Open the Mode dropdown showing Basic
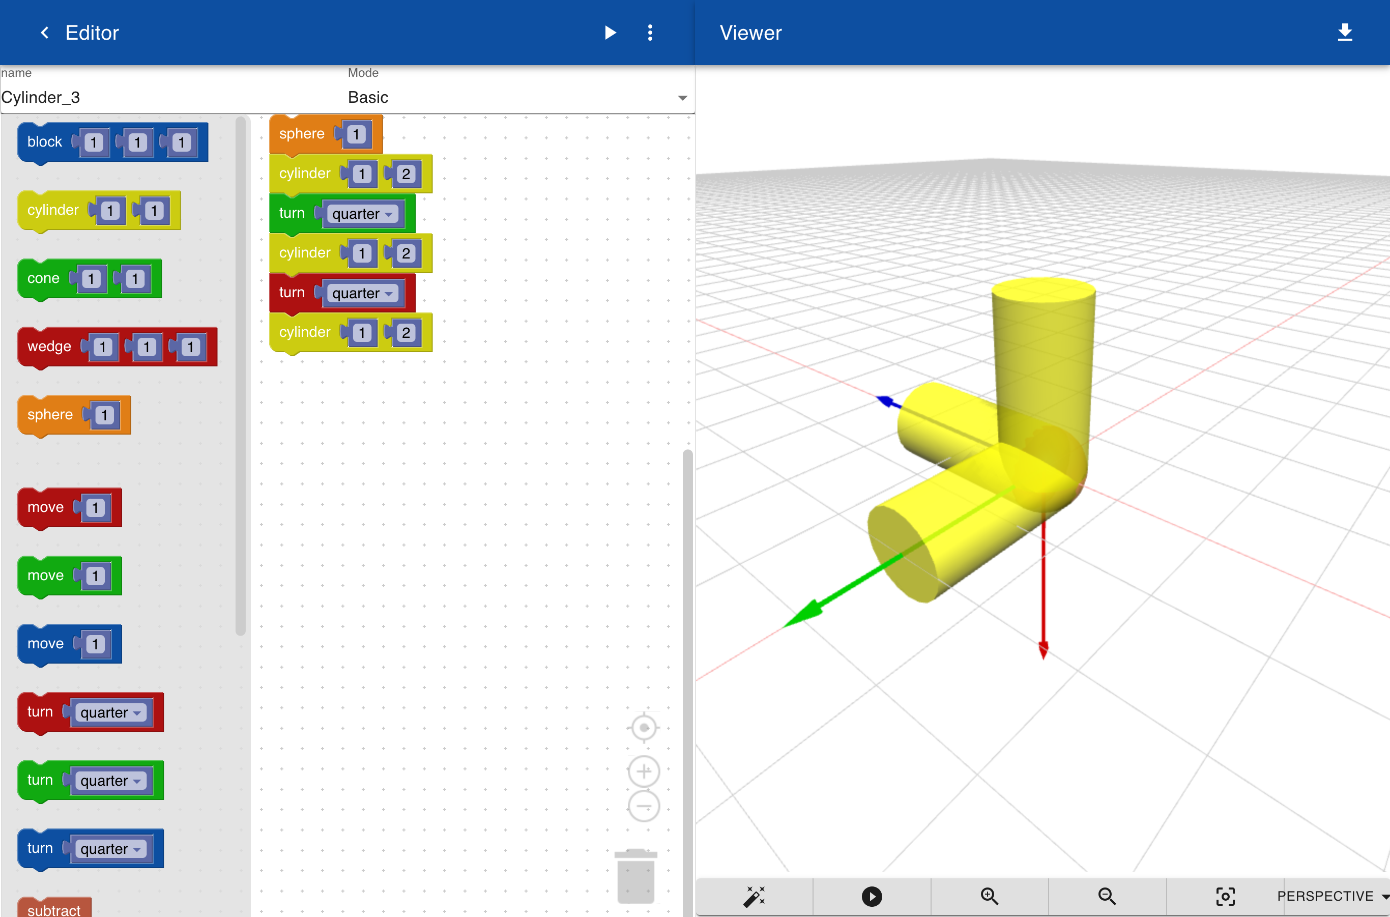Screen dimensions: 1390x917 coord(517,97)
